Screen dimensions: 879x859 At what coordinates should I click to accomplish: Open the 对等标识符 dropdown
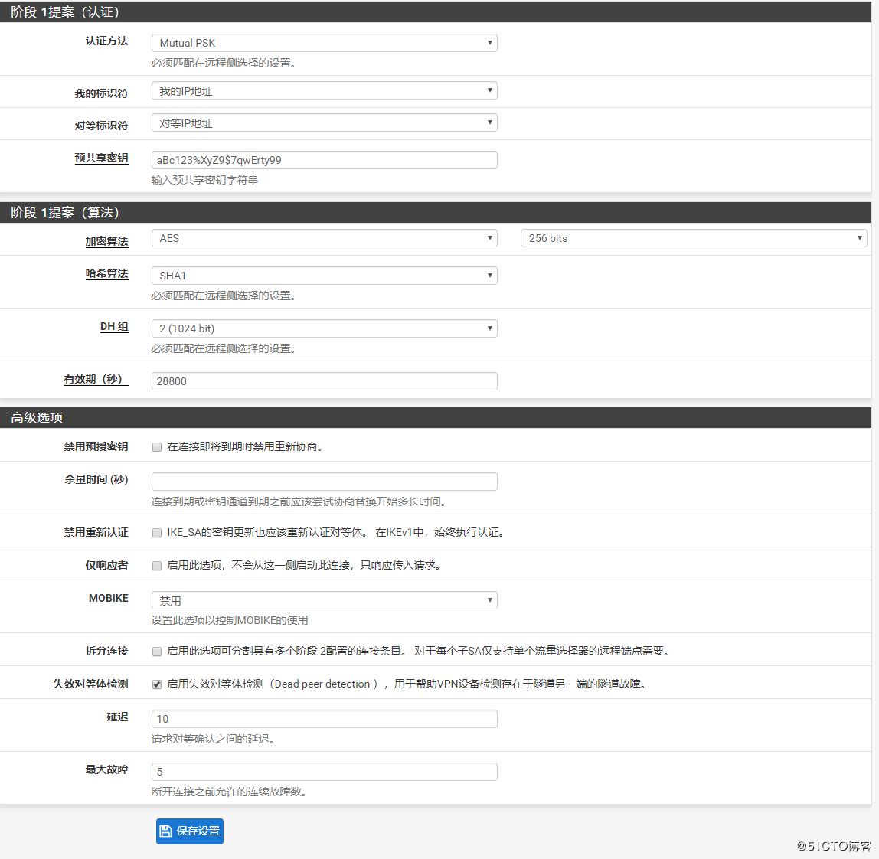tap(324, 123)
